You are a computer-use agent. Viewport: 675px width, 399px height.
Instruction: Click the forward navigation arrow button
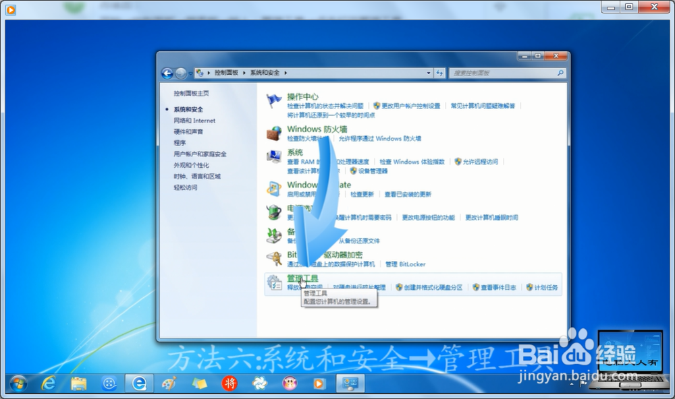point(181,73)
